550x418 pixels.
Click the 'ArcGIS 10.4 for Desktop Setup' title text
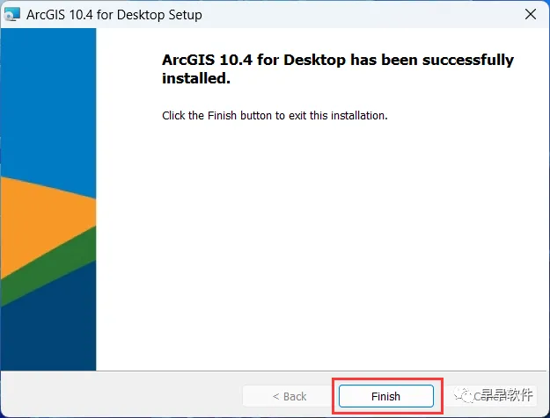coord(114,14)
